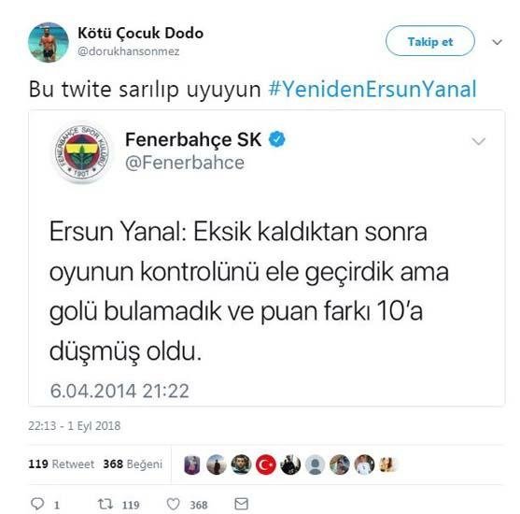520x514 pixels.
Task: View the list of 119 Retweet users
Action: tap(61, 464)
